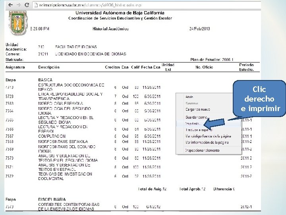Open Ver código fuente de la página
Screen dimensions: 286x215
208,136
